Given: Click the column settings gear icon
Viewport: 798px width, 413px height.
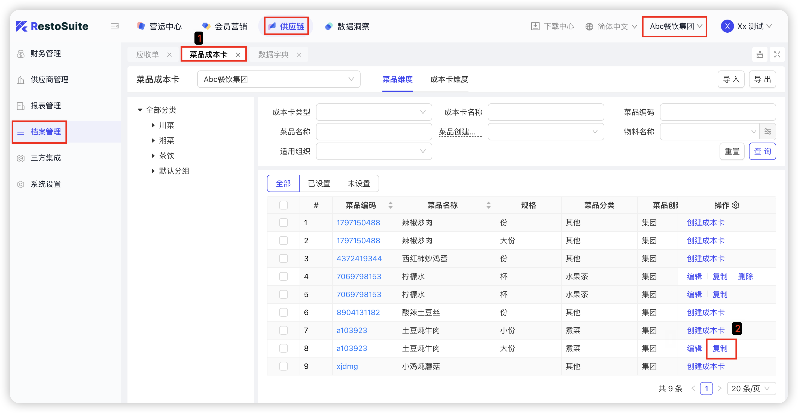Looking at the screenshot, I should 736,205.
